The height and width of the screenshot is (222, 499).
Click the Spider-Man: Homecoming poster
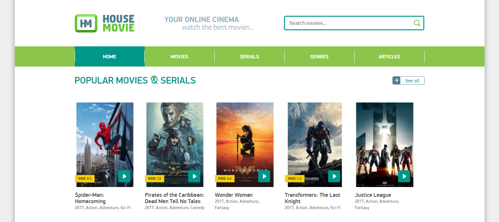(x=105, y=145)
